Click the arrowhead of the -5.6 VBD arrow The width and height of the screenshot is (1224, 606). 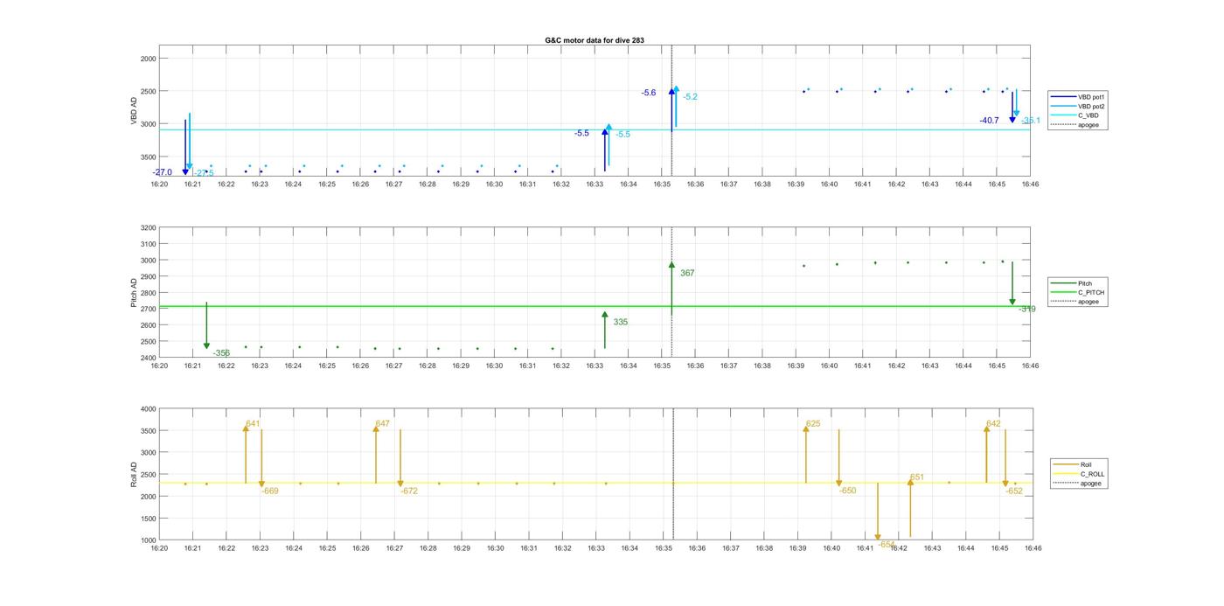[671, 92]
